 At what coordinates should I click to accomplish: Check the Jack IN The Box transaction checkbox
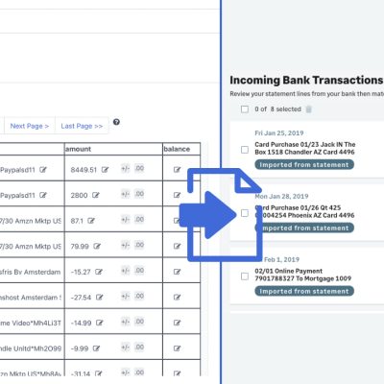tap(245, 150)
